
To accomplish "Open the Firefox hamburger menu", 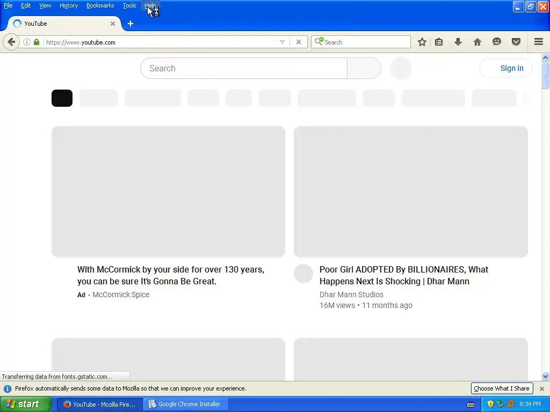I will (539, 42).
